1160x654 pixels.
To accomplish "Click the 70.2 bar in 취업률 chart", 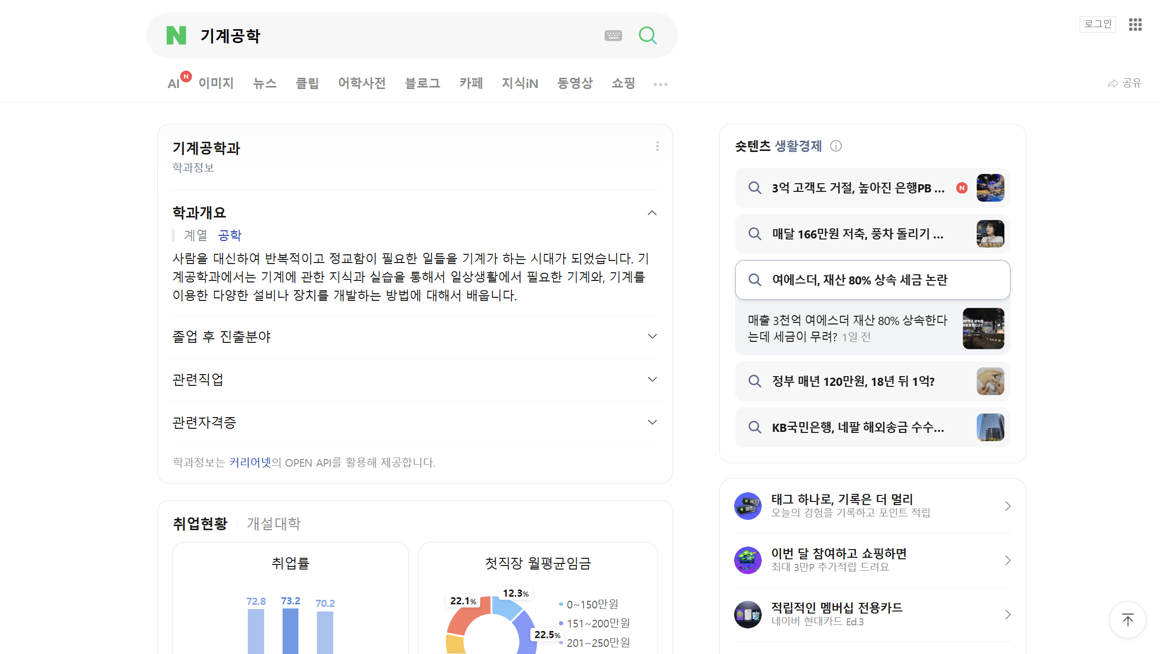I will tap(325, 633).
